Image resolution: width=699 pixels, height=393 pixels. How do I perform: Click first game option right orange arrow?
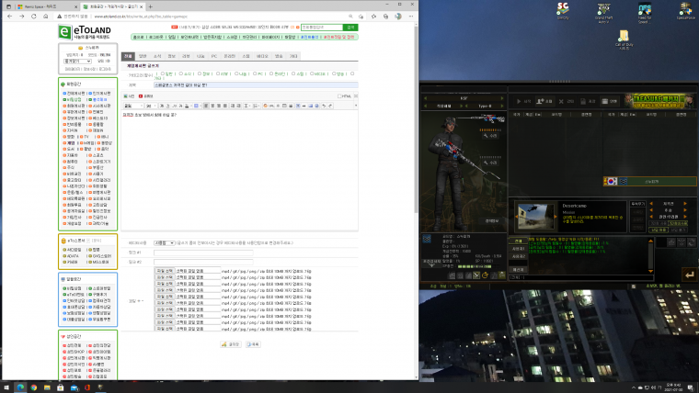(x=685, y=204)
